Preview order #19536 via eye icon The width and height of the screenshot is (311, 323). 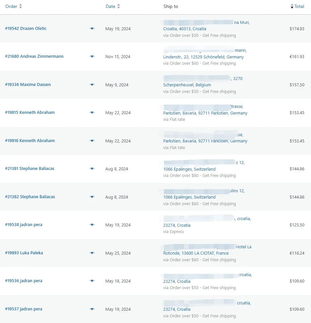(x=92, y=281)
